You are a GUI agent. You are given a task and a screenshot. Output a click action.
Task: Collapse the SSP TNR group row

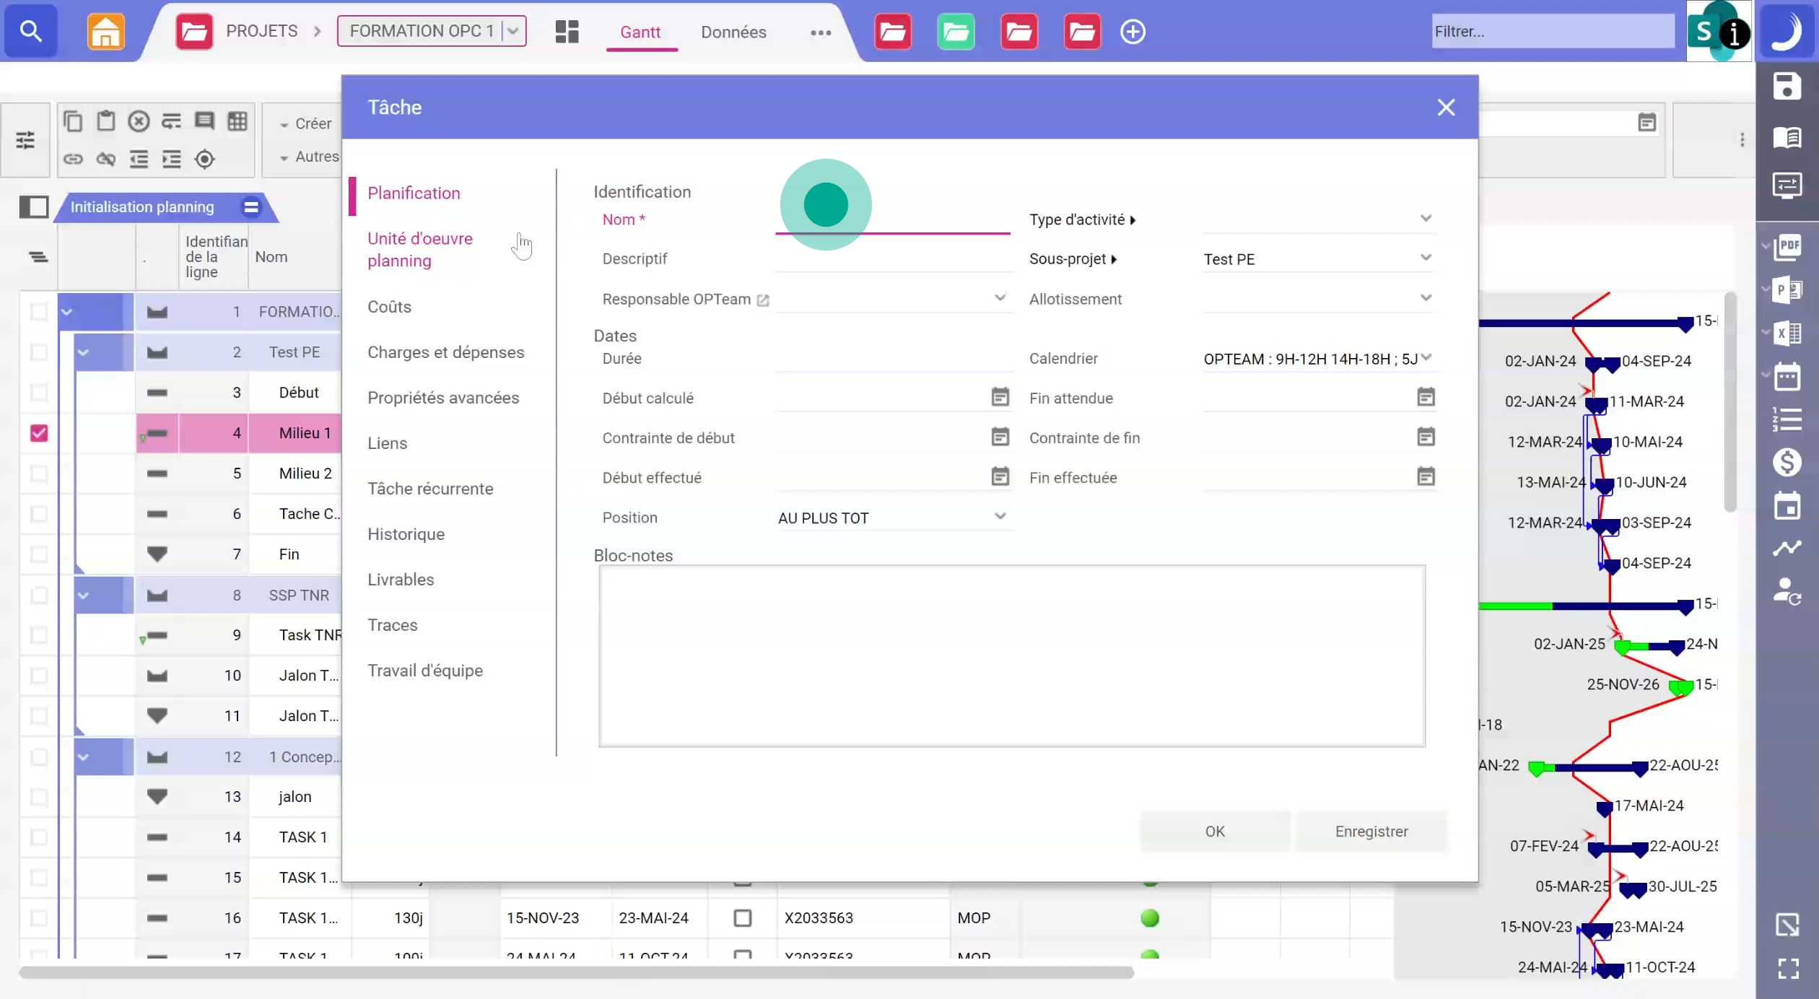point(84,596)
